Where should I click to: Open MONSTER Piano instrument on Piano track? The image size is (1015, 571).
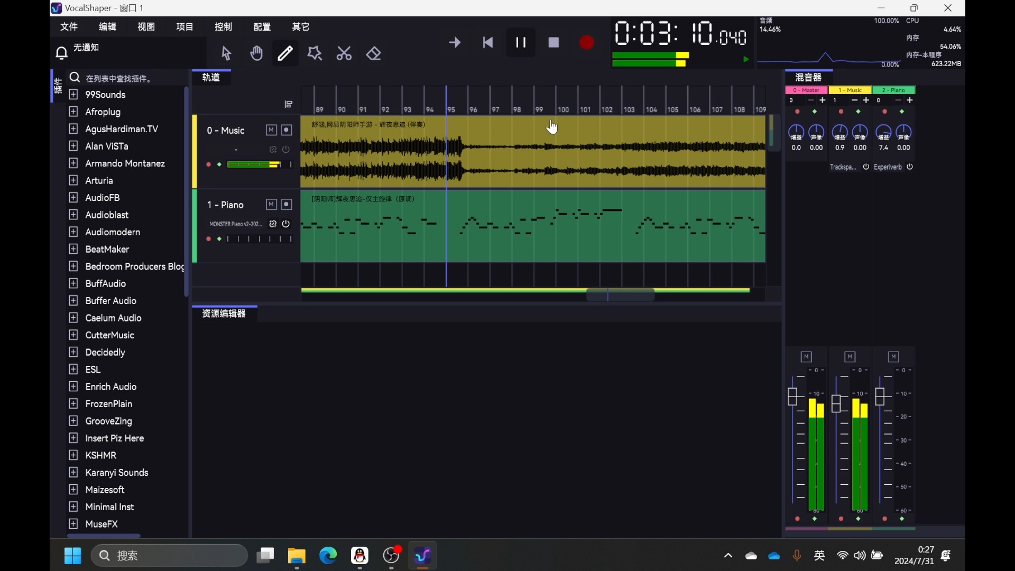pos(236,224)
